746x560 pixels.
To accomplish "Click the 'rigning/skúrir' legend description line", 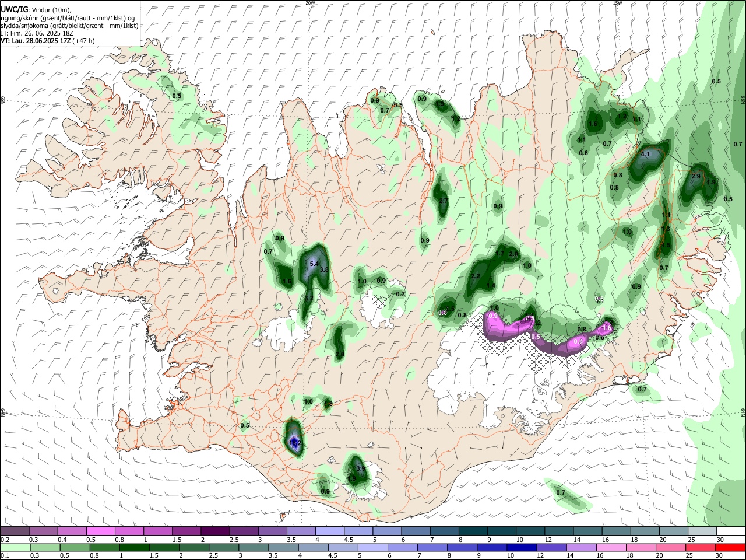I will (69, 18).
